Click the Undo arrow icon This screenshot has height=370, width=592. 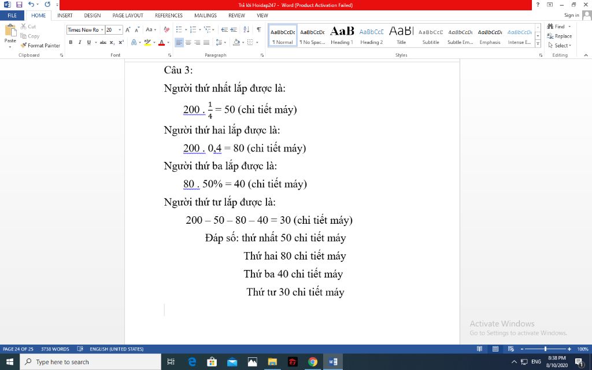[x=31, y=5]
